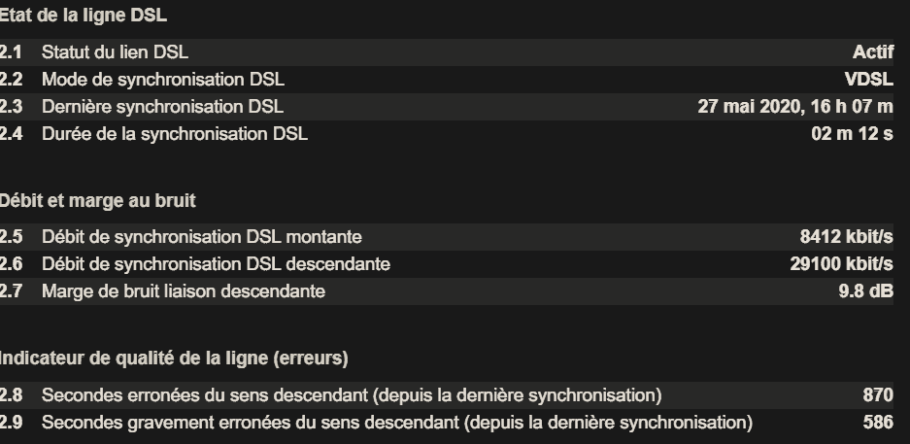
Task: Select the "Débit de synchronisation DSL montante" label
Action: click(x=202, y=236)
